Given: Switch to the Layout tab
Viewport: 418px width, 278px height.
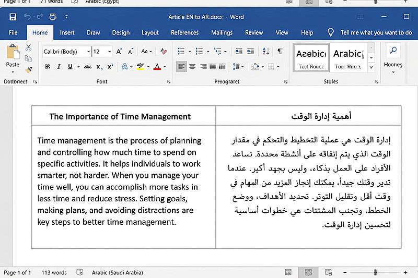Looking at the screenshot, I should coord(150,32).
